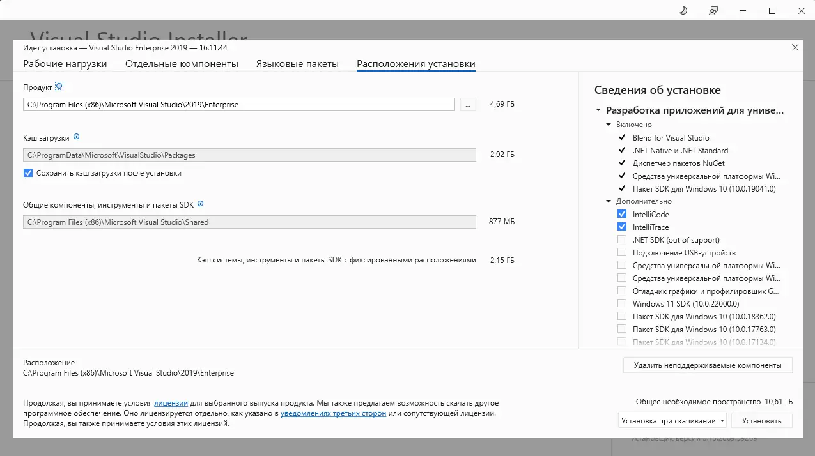Viewport: 815px width, 456px height.
Task: Open browse button next to product path
Action: pos(468,105)
